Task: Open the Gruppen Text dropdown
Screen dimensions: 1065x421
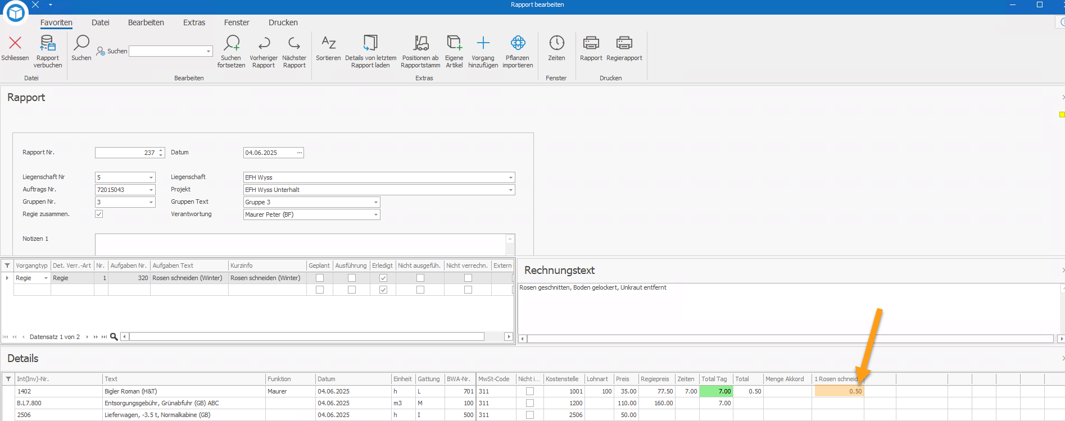Action: coord(376,202)
